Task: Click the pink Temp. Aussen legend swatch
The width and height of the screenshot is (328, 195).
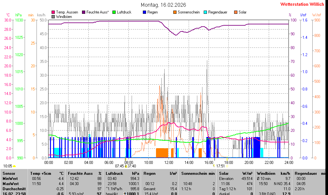Action: pos(53,12)
